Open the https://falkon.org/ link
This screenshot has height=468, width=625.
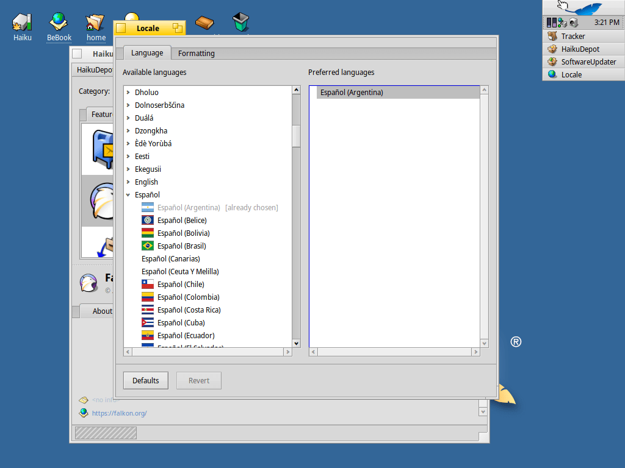pos(119,413)
